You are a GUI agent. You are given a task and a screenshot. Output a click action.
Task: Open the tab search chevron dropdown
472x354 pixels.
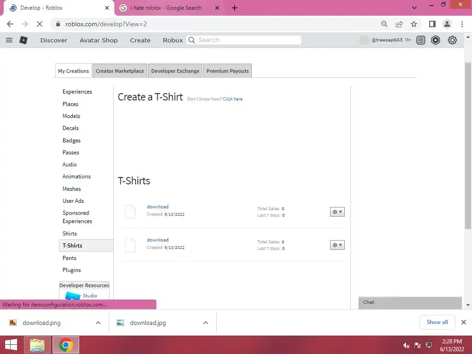(414, 8)
